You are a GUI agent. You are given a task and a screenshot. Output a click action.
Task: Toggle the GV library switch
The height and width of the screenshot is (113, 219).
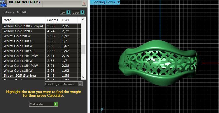click(x=66, y=12)
